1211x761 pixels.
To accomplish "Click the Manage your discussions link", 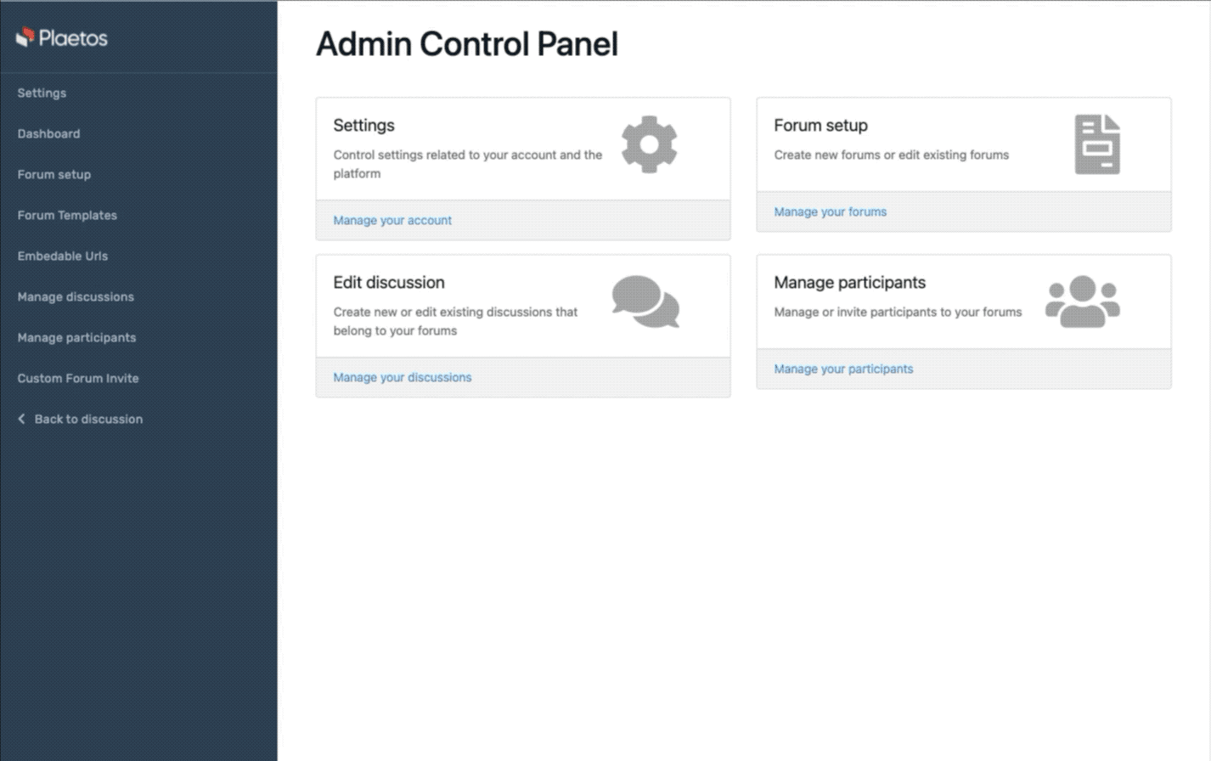I will 402,378.
